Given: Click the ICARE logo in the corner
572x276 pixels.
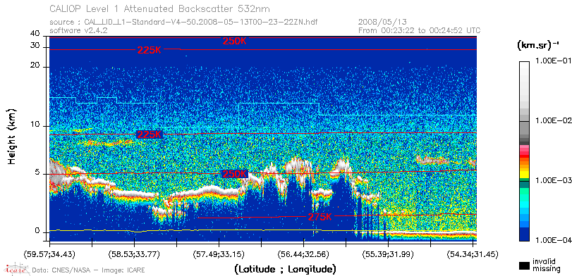Looking at the screenshot, I should tap(16, 269).
